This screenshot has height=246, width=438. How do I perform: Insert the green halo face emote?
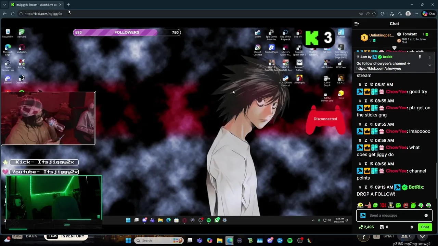413,205
